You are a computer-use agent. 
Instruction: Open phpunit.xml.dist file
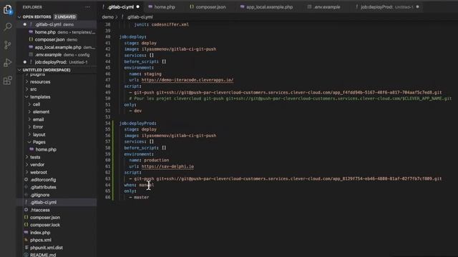(x=46, y=248)
